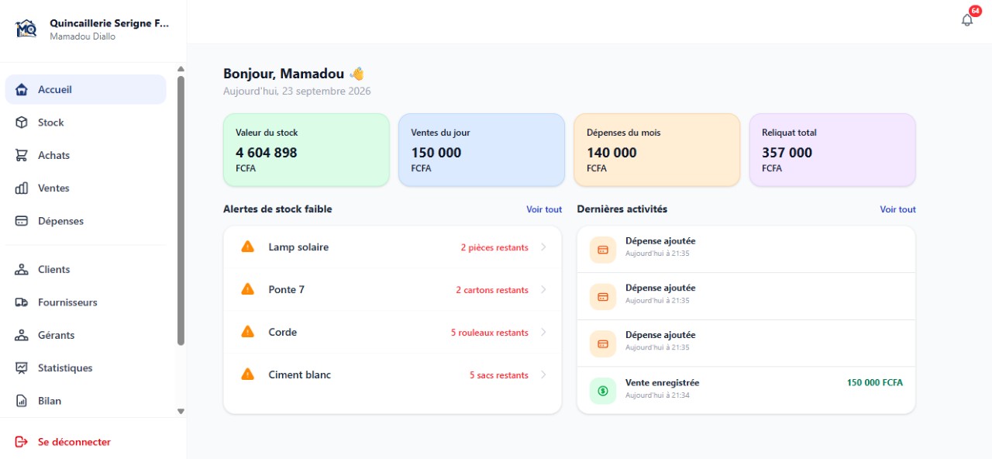This screenshot has width=992, height=459.
Task: Click the 'Mamadou Diallo' user name
Action: coord(83,36)
